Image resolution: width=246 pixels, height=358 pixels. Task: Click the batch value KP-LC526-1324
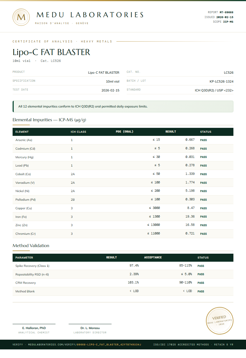[x=221, y=81]
